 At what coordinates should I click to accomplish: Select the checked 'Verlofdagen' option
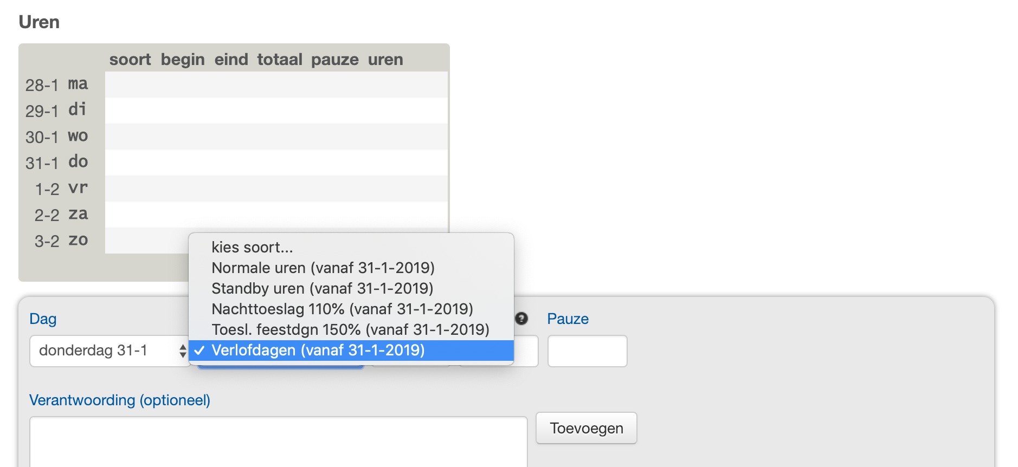click(318, 351)
